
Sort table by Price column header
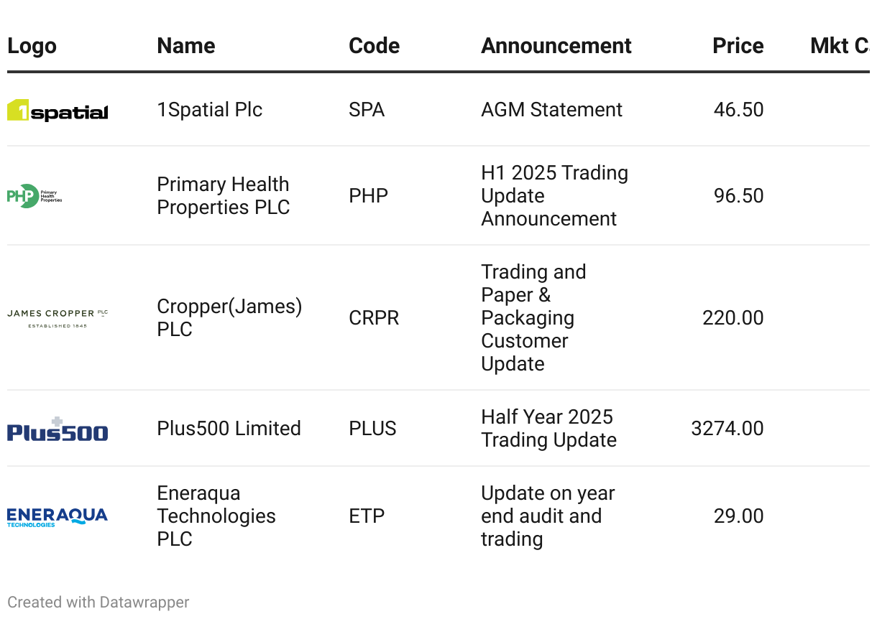coord(738,46)
